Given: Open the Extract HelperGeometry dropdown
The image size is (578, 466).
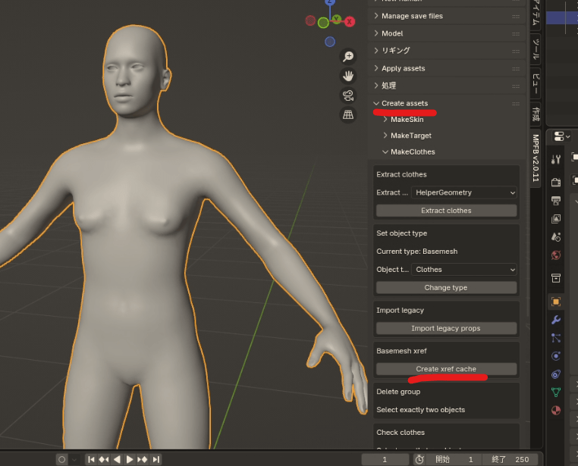Looking at the screenshot, I should [463, 193].
